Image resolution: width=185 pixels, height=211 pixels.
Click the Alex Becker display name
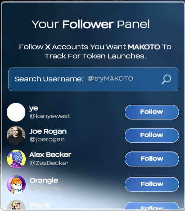(x=50, y=155)
